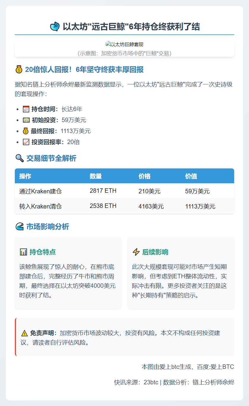Screen dimensions: 249x406
Task: Click the 操作 table column header
Action: click(25, 176)
